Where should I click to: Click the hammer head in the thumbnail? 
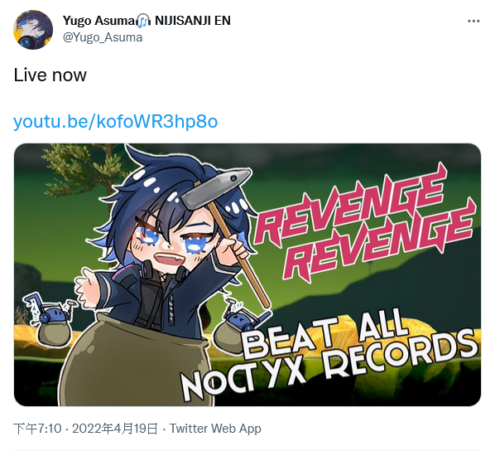[216, 187]
